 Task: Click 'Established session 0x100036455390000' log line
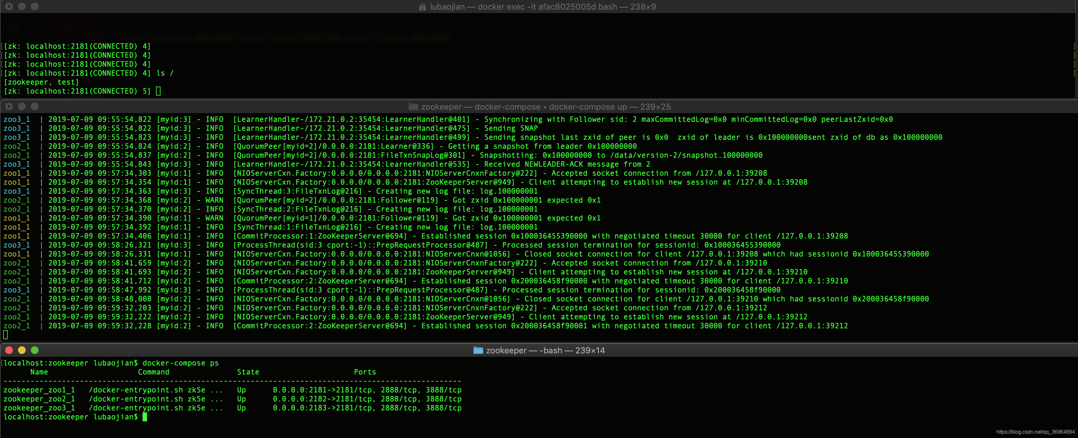pos(425,236)
